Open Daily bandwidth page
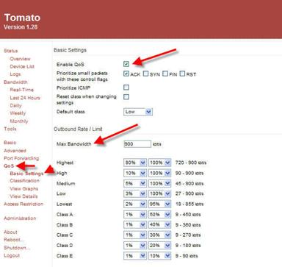Viewport: 282px width, 267px height. pyautogui.click(x=15, y=105)
